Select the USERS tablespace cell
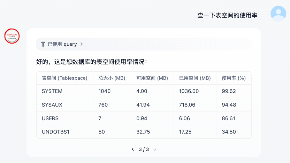Screen dimensions: 290x163 coord(50,118)
